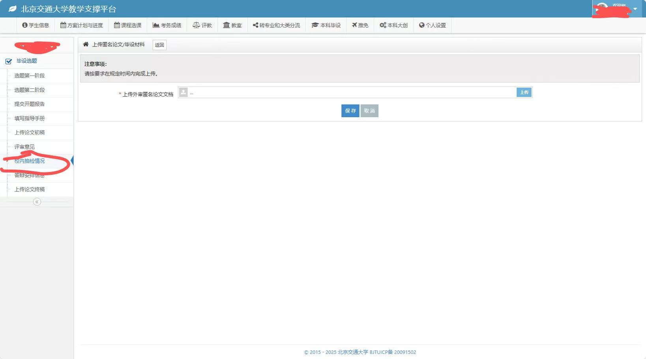Viewport: 646px width, 359px height.
Task: Open 课程选课 menu
Action: (x=127, y=25)
